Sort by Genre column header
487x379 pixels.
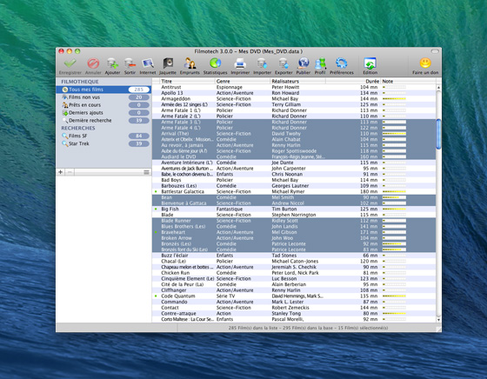point(243,81)
